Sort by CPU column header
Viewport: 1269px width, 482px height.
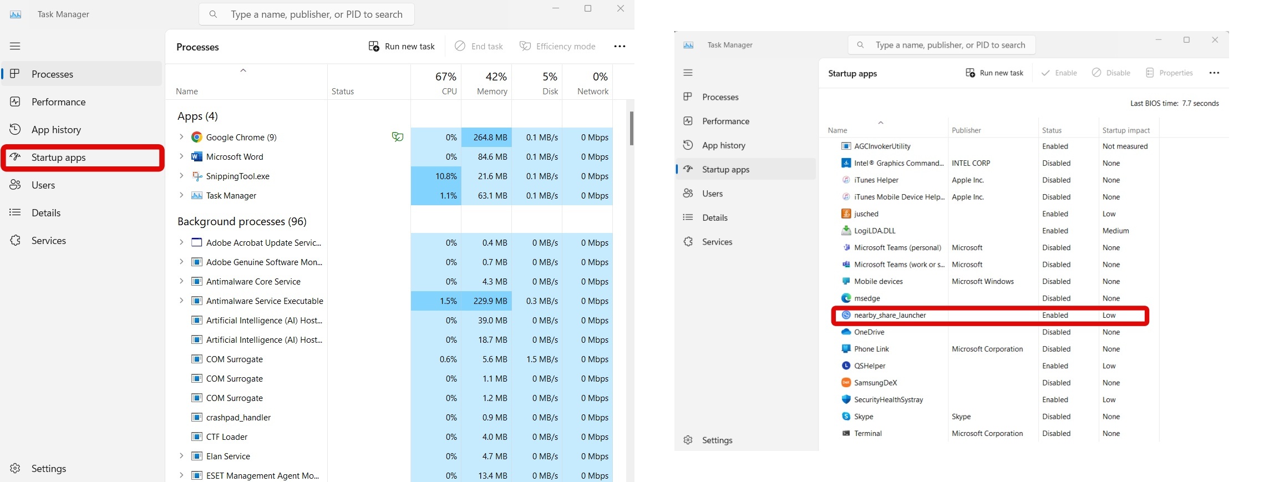click(x=436, y=83)
